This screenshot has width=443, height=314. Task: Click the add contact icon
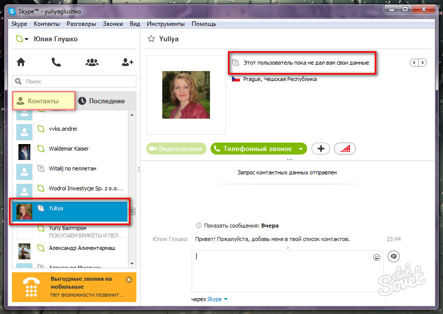tap(127, 62)
